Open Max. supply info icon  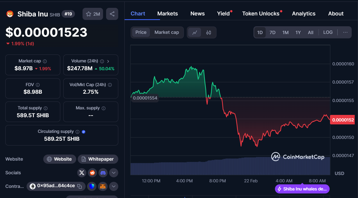point(104,108)
